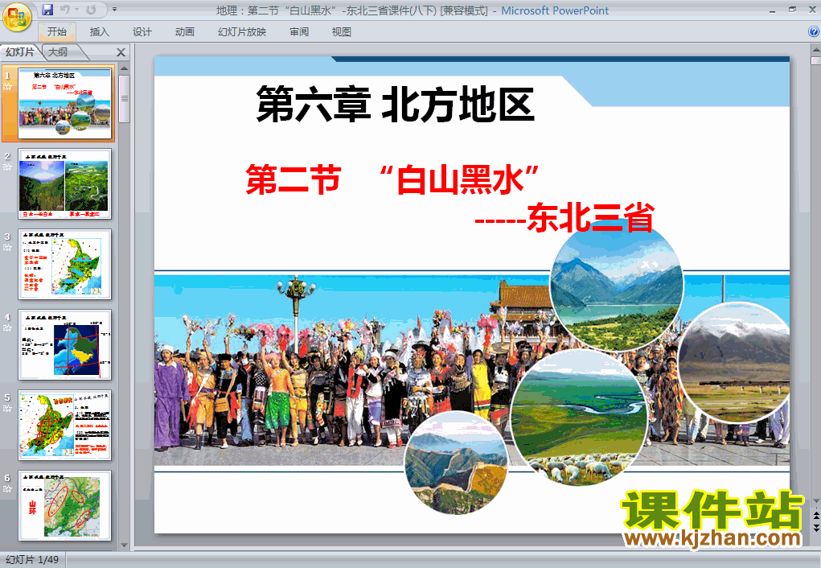
Task: Select slide 4 thumbnail with blue map
Action: coord(65,345)
